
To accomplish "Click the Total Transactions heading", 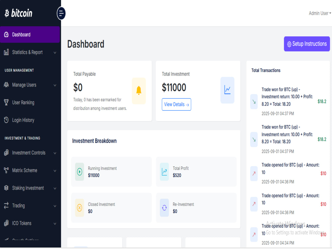I will (266, 70).
